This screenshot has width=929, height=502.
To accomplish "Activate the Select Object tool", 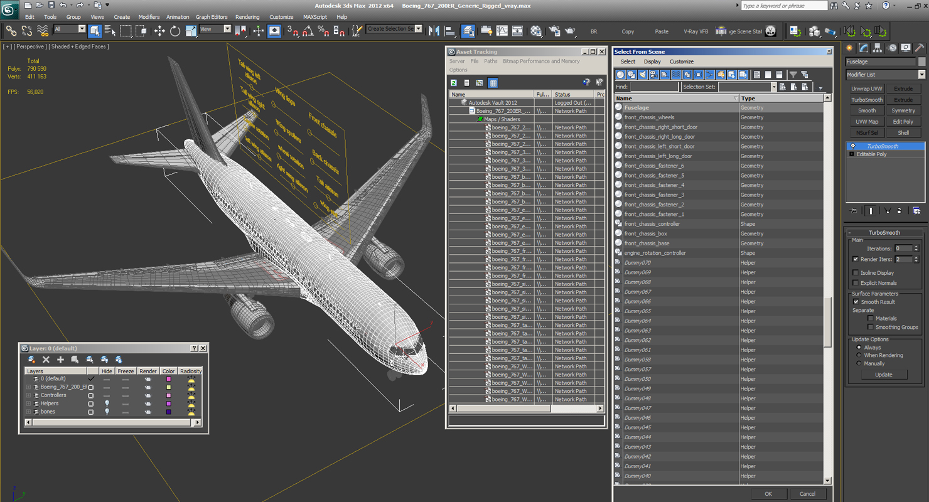I will point(95,30).
